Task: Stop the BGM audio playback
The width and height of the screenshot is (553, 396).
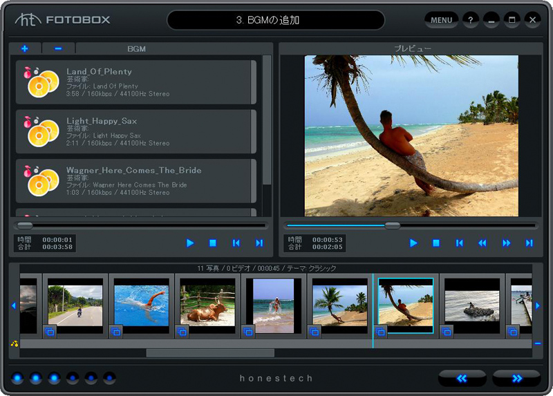Action: point(213,243)
